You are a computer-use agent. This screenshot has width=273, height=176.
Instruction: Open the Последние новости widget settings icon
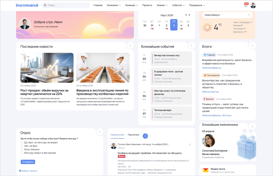(x=130, y=46)
